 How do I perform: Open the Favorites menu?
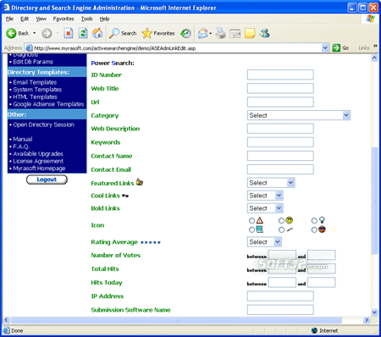click(x=63, y=19)
